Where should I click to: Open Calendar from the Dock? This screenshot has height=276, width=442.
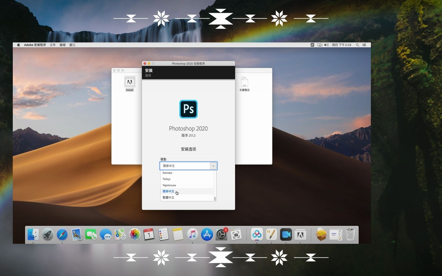coord(149,234)
